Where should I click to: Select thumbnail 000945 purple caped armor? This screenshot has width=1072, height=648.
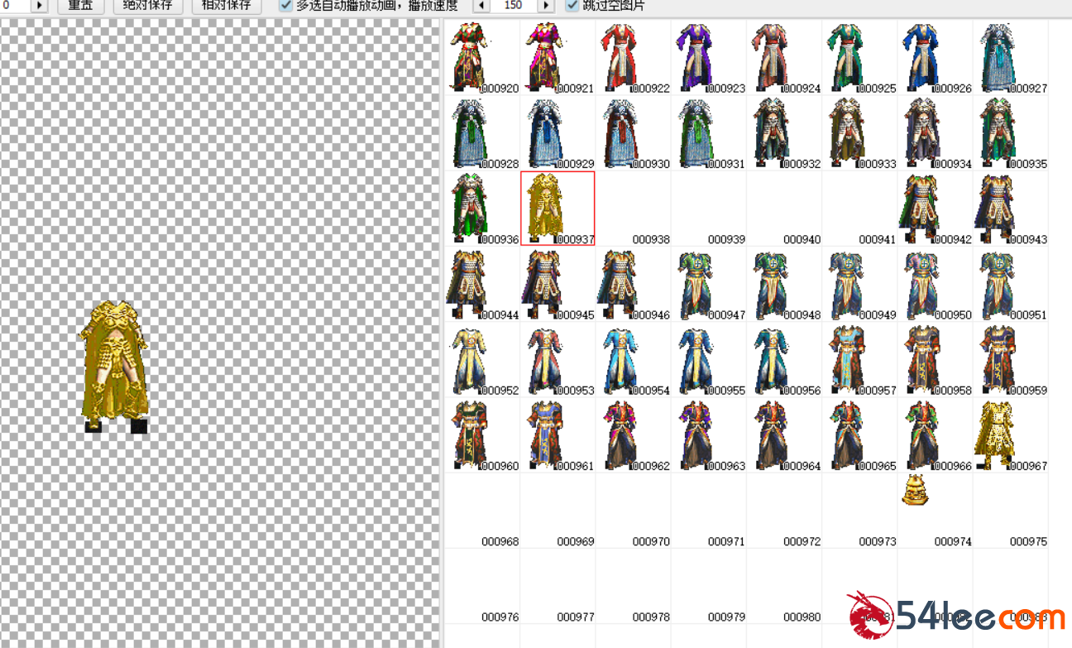coord(558,284)
